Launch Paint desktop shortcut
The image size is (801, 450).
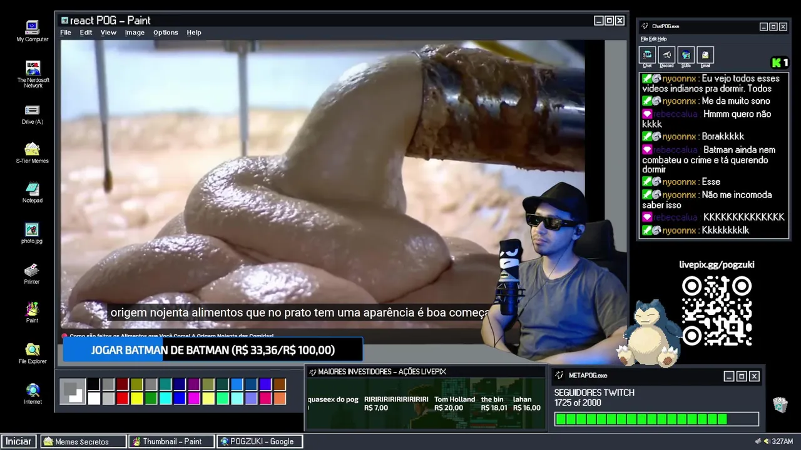pyautogui.click(x=32, y=312)
